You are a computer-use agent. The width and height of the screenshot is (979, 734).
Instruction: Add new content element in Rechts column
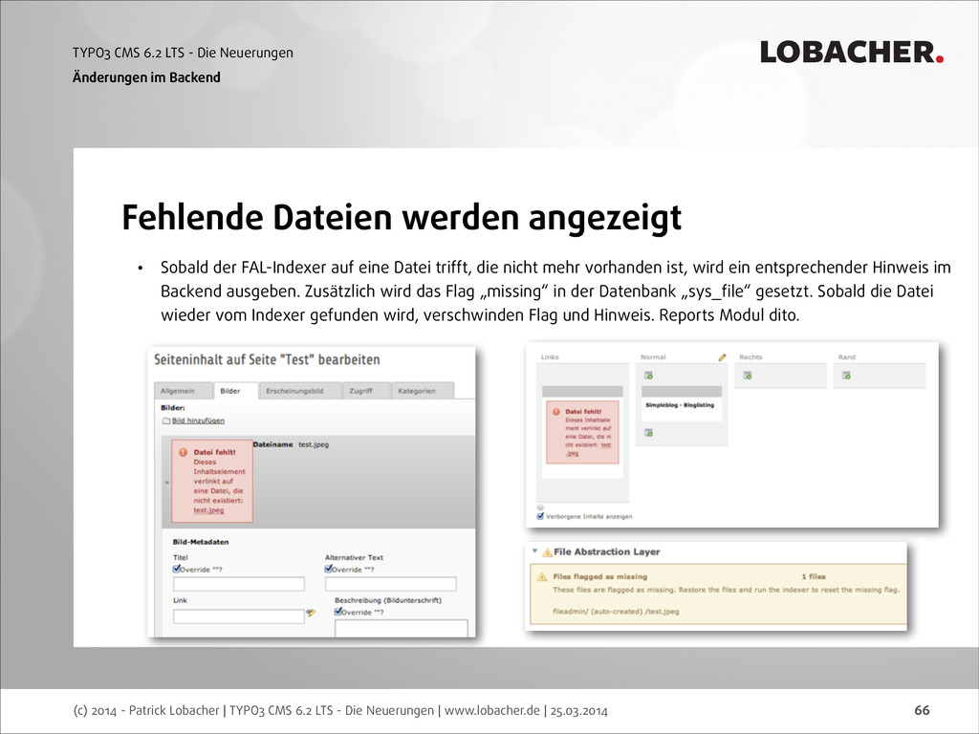click(x=748, y=375)
